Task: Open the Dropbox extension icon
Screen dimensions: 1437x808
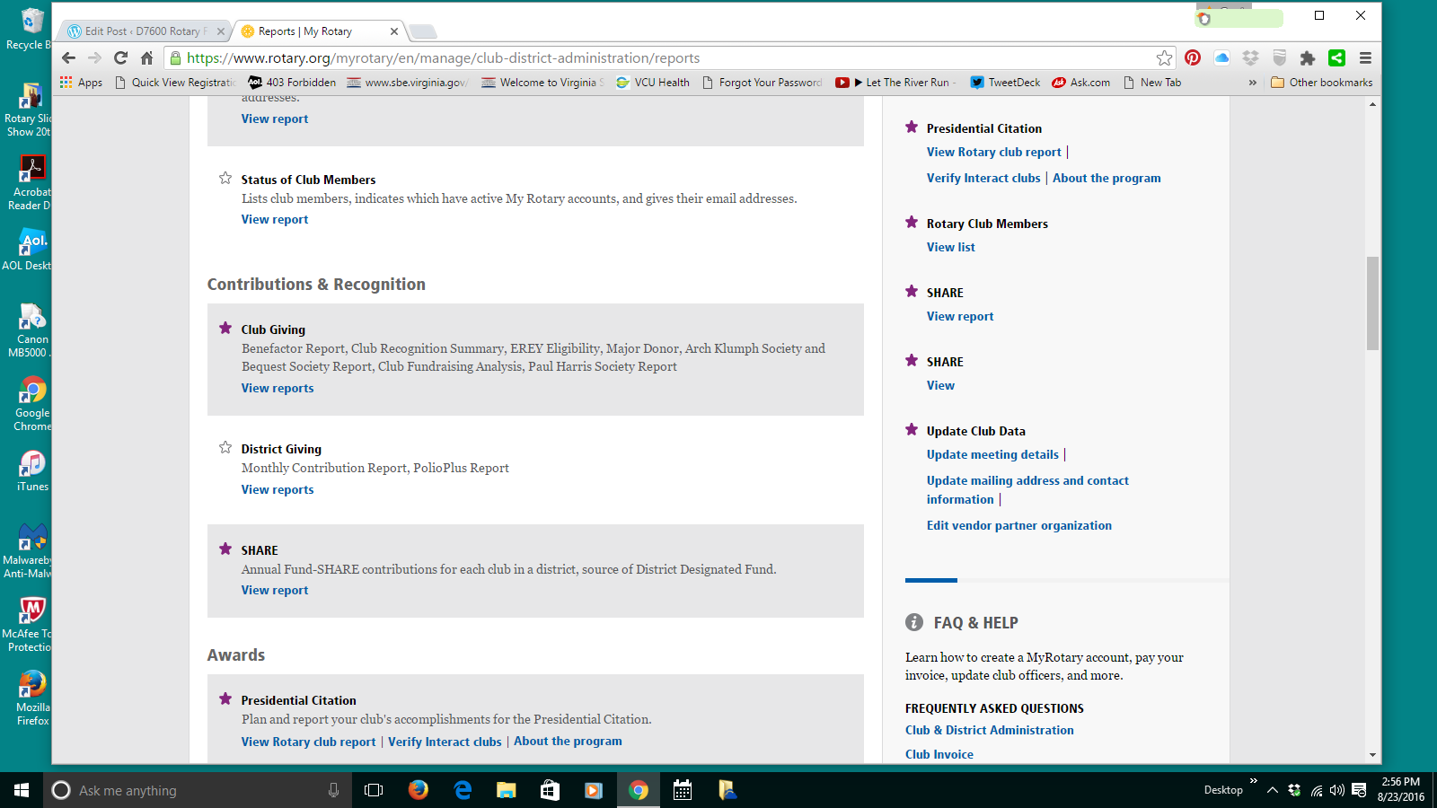Action: 1250,58
